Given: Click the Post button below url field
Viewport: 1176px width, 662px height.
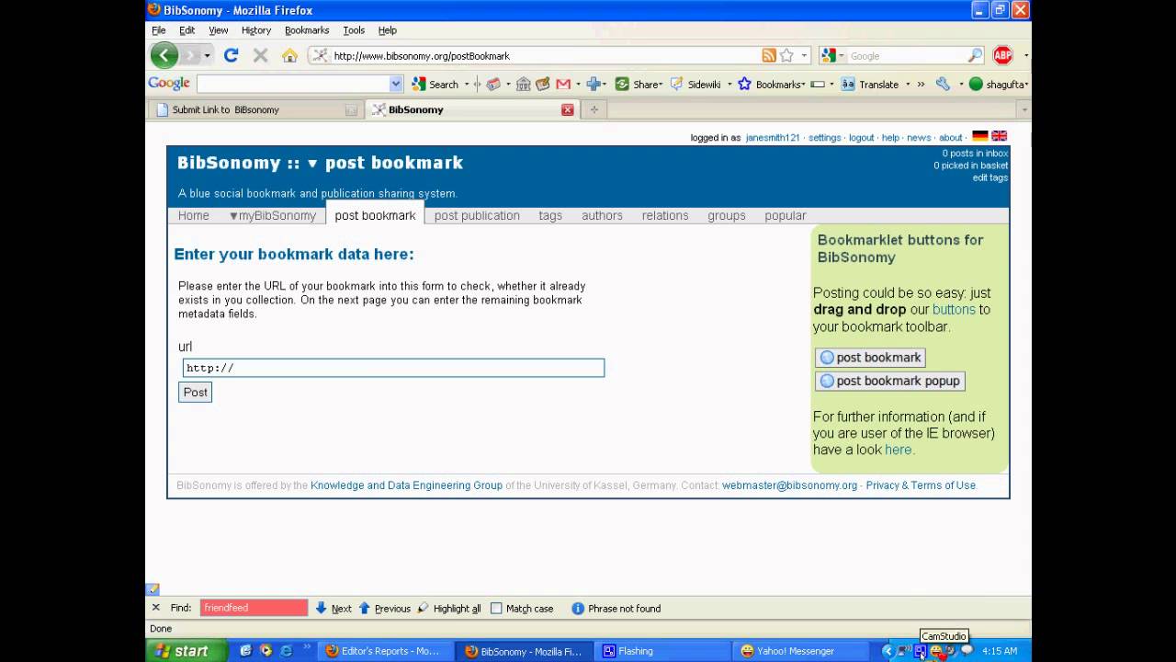Looking at the screenshot, I should coord(195,393).
